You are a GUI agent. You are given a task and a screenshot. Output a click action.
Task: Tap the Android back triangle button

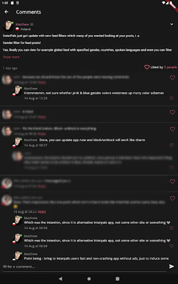61,279
